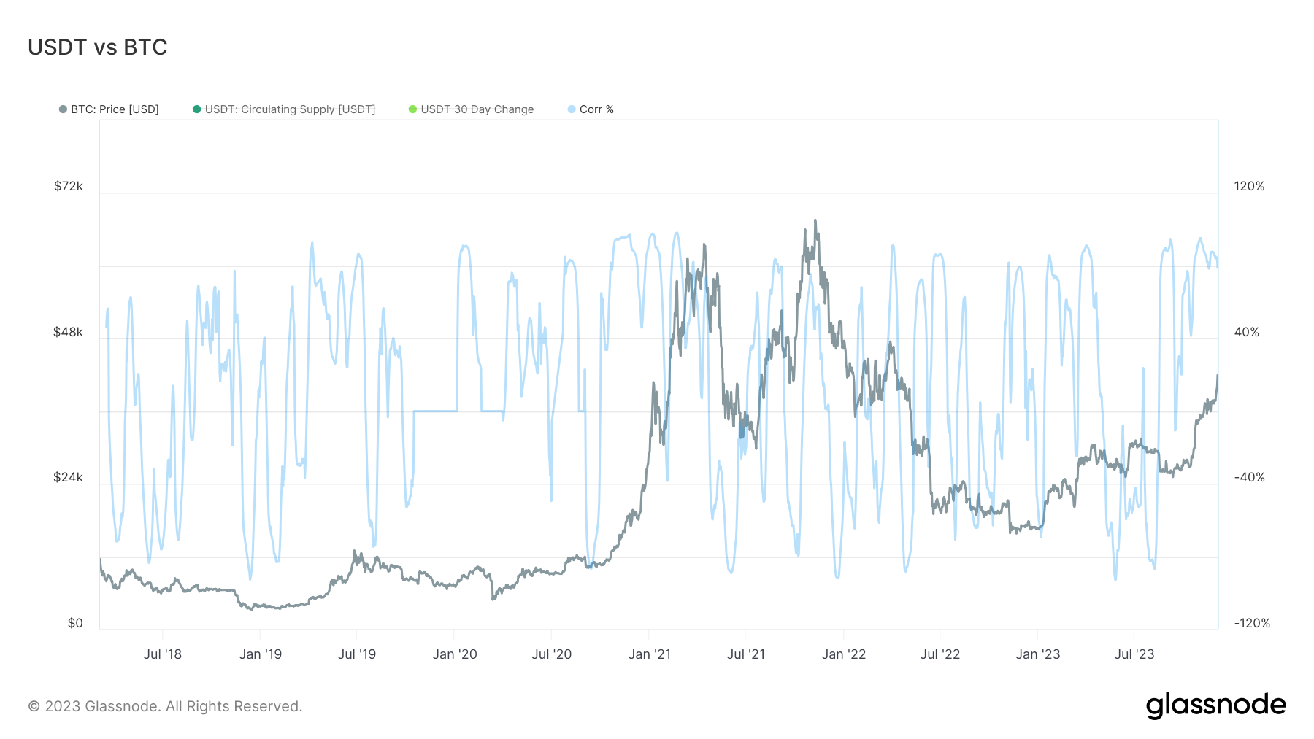
Task: Click the light green USDT 30 Day Change dot
Action: (412, 109)
